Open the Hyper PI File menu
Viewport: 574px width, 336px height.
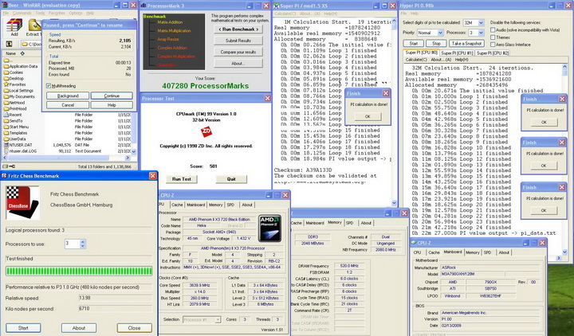pos(403,14)
